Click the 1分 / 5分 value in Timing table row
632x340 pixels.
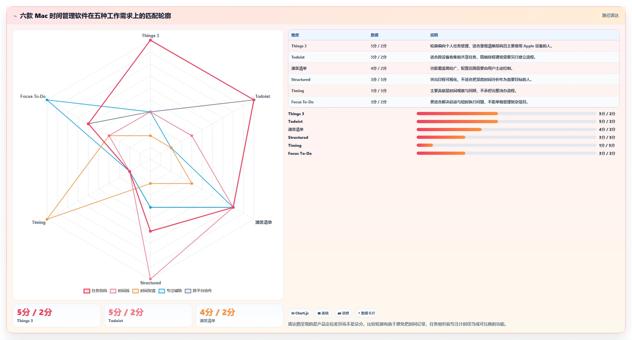click(379, 91)
